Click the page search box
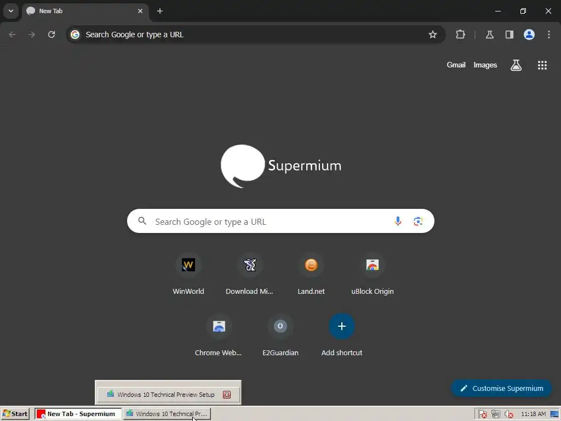Image resolution: width=561 pixels, height=421 pixels. click(x=280, y=221)
